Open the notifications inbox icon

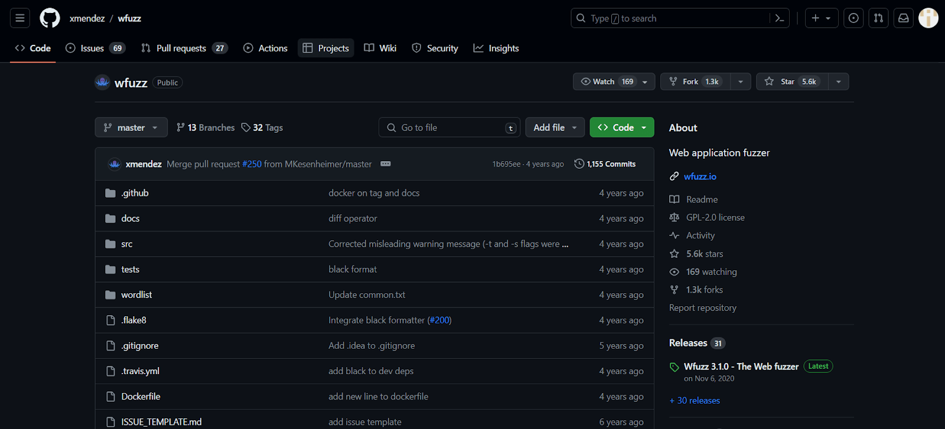click(904, 18)
